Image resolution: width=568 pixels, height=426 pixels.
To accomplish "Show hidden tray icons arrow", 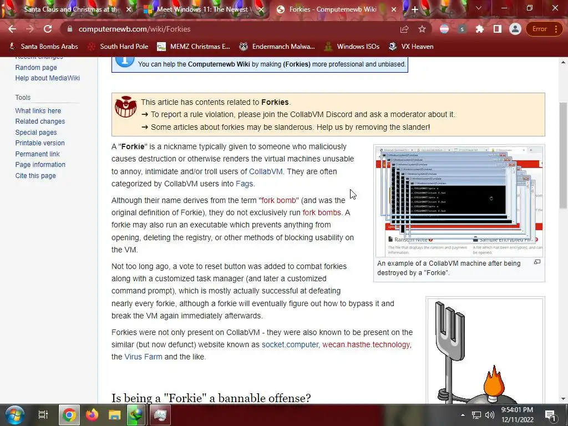I will pyautogui.click(x=463, y=415).
